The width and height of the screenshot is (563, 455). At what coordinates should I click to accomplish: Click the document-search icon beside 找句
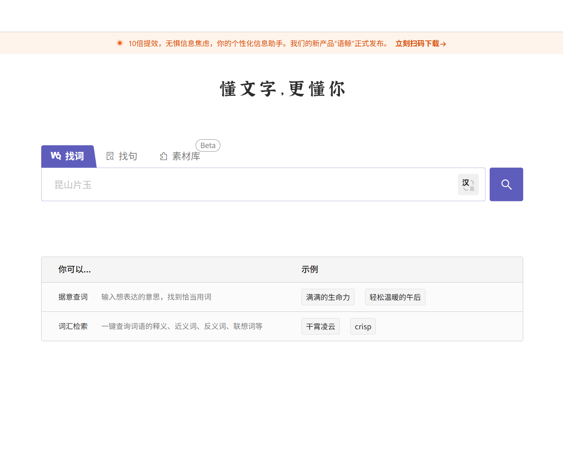click(x=110, y=156)
